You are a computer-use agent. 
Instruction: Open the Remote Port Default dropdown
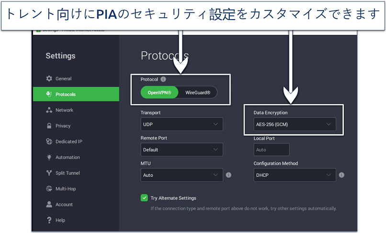pyautogui.click(x=182, y=150)
